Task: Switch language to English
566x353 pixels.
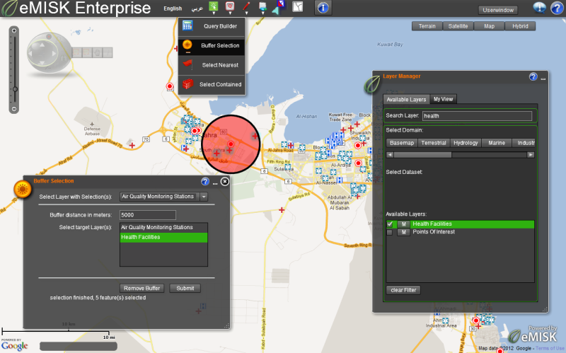Action: click(x=173, y=8)
